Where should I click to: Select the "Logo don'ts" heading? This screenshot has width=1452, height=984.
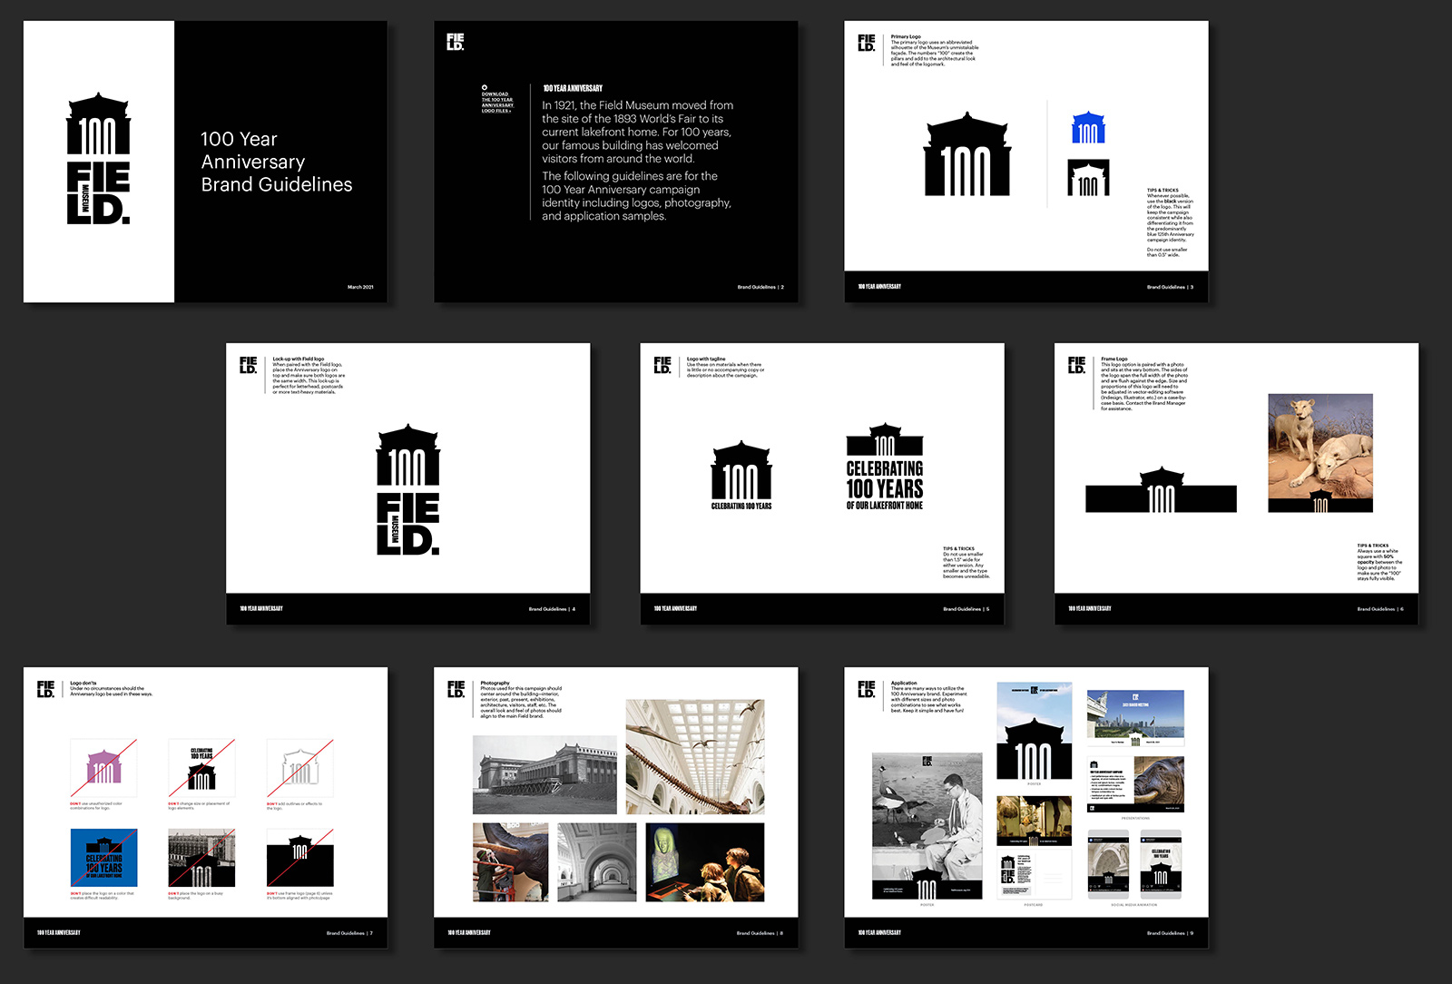pyautogui.click(x=83, y=684)
